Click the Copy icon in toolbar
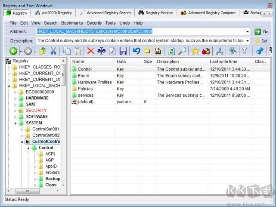Viewport: 276px width, 207px height. click(67, 51)
